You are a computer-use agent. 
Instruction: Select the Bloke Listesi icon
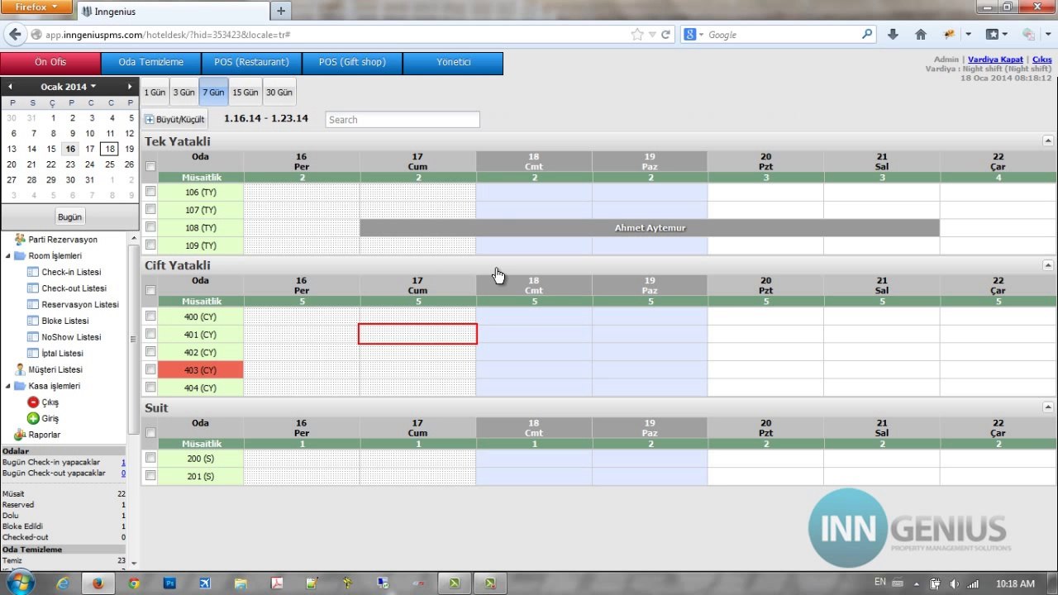[33, 321]
